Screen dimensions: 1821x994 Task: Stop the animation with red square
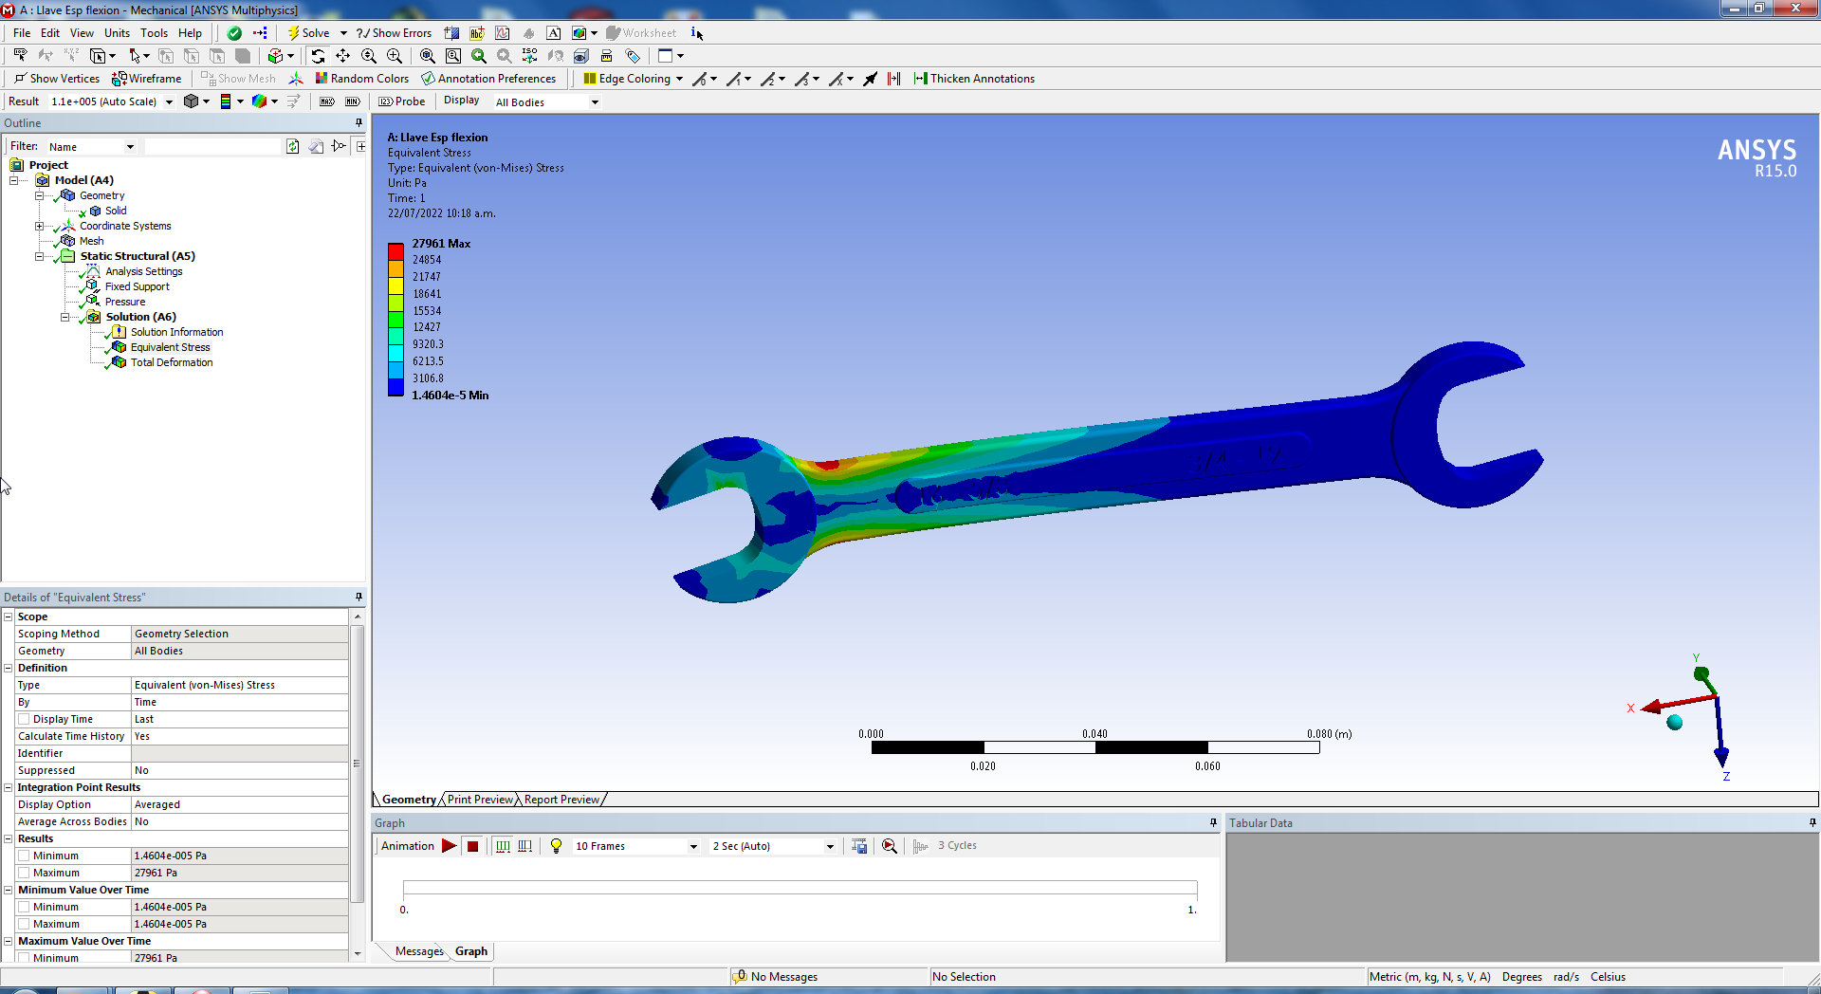[472, 846]
